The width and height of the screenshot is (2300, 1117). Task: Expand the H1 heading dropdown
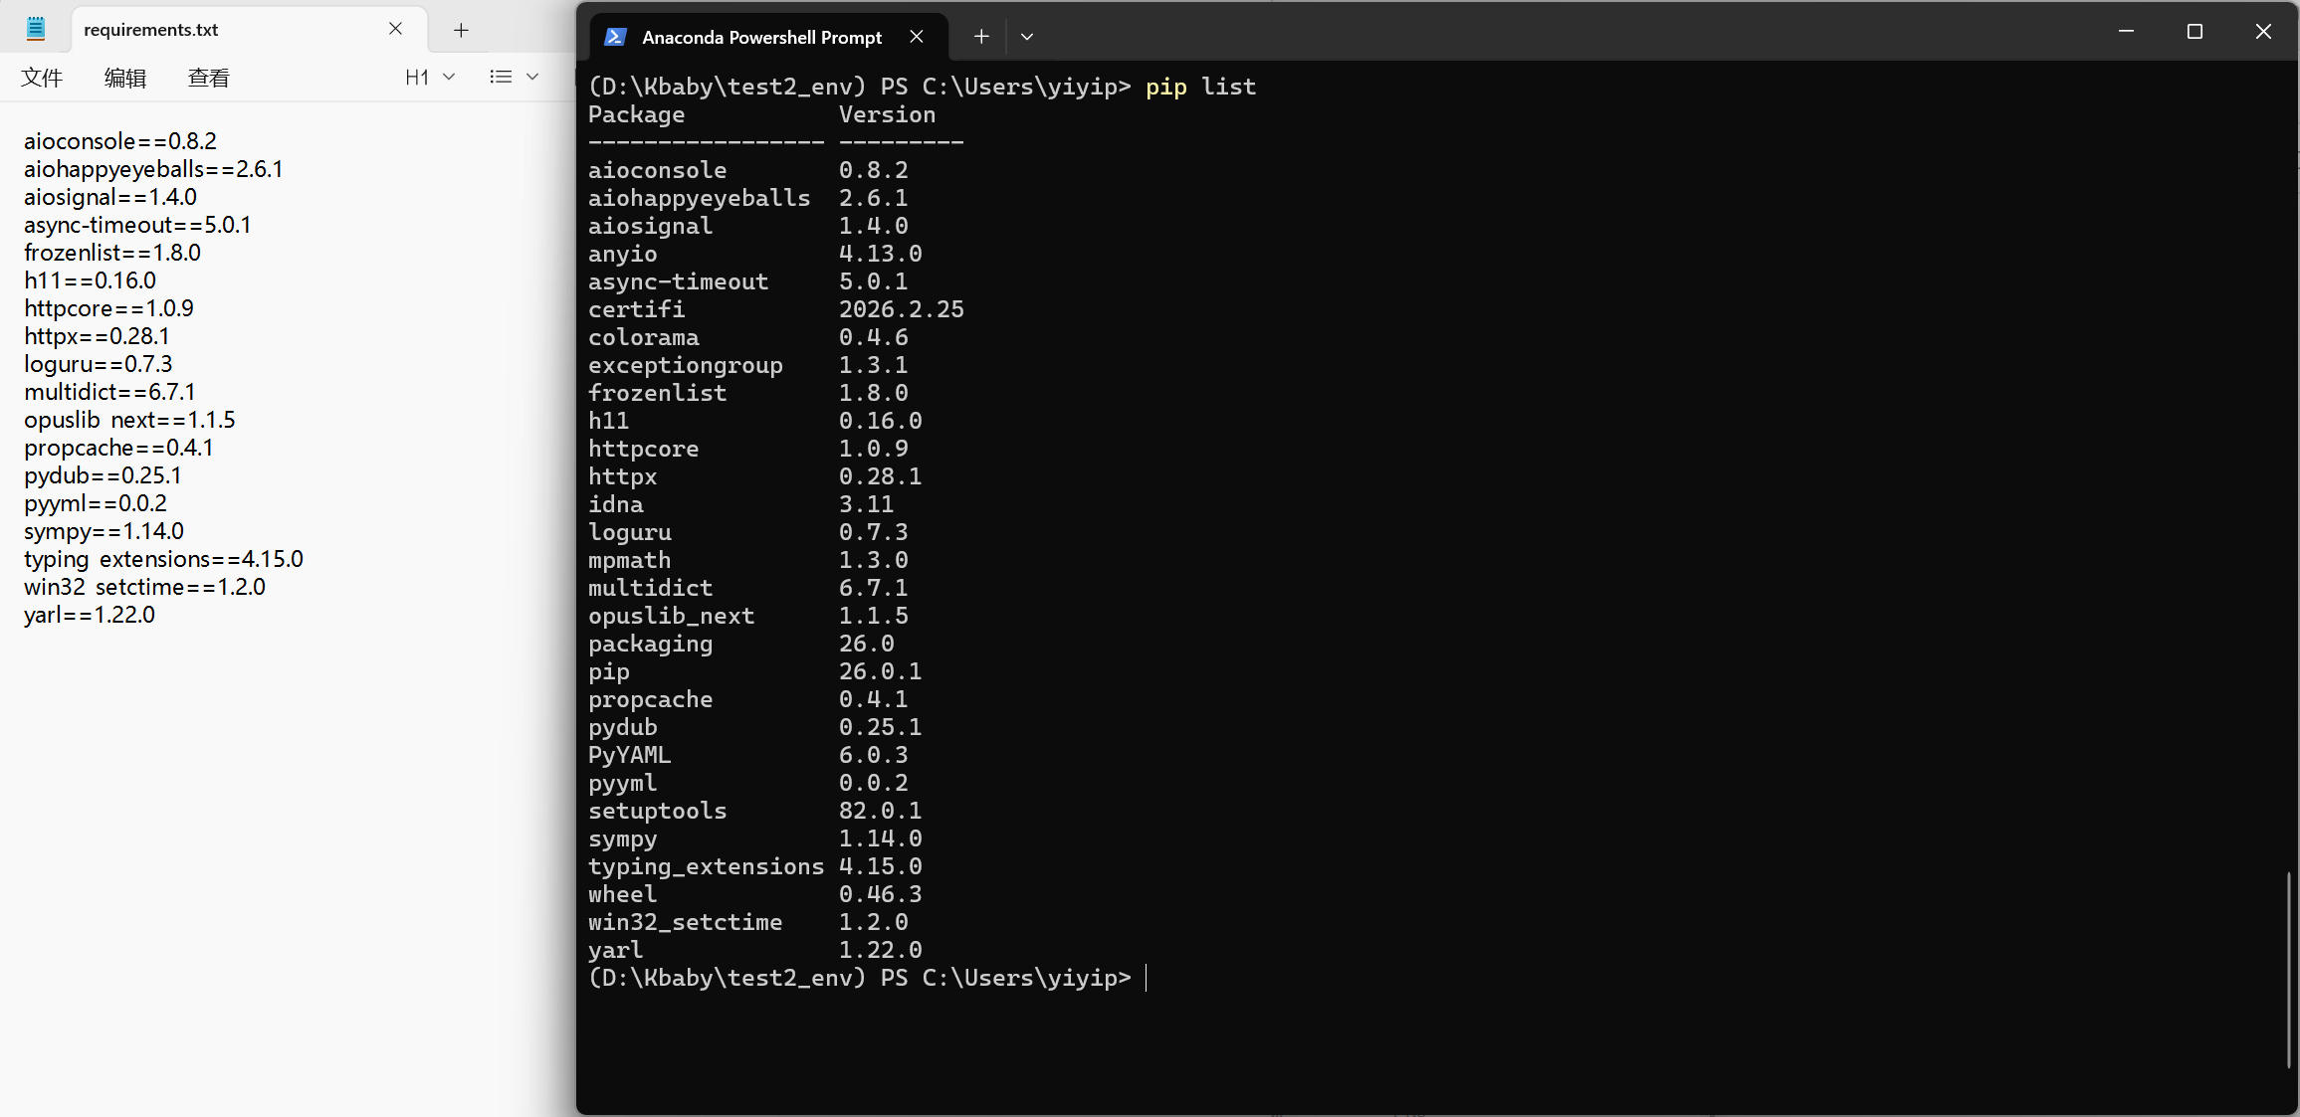coord(430,78)
